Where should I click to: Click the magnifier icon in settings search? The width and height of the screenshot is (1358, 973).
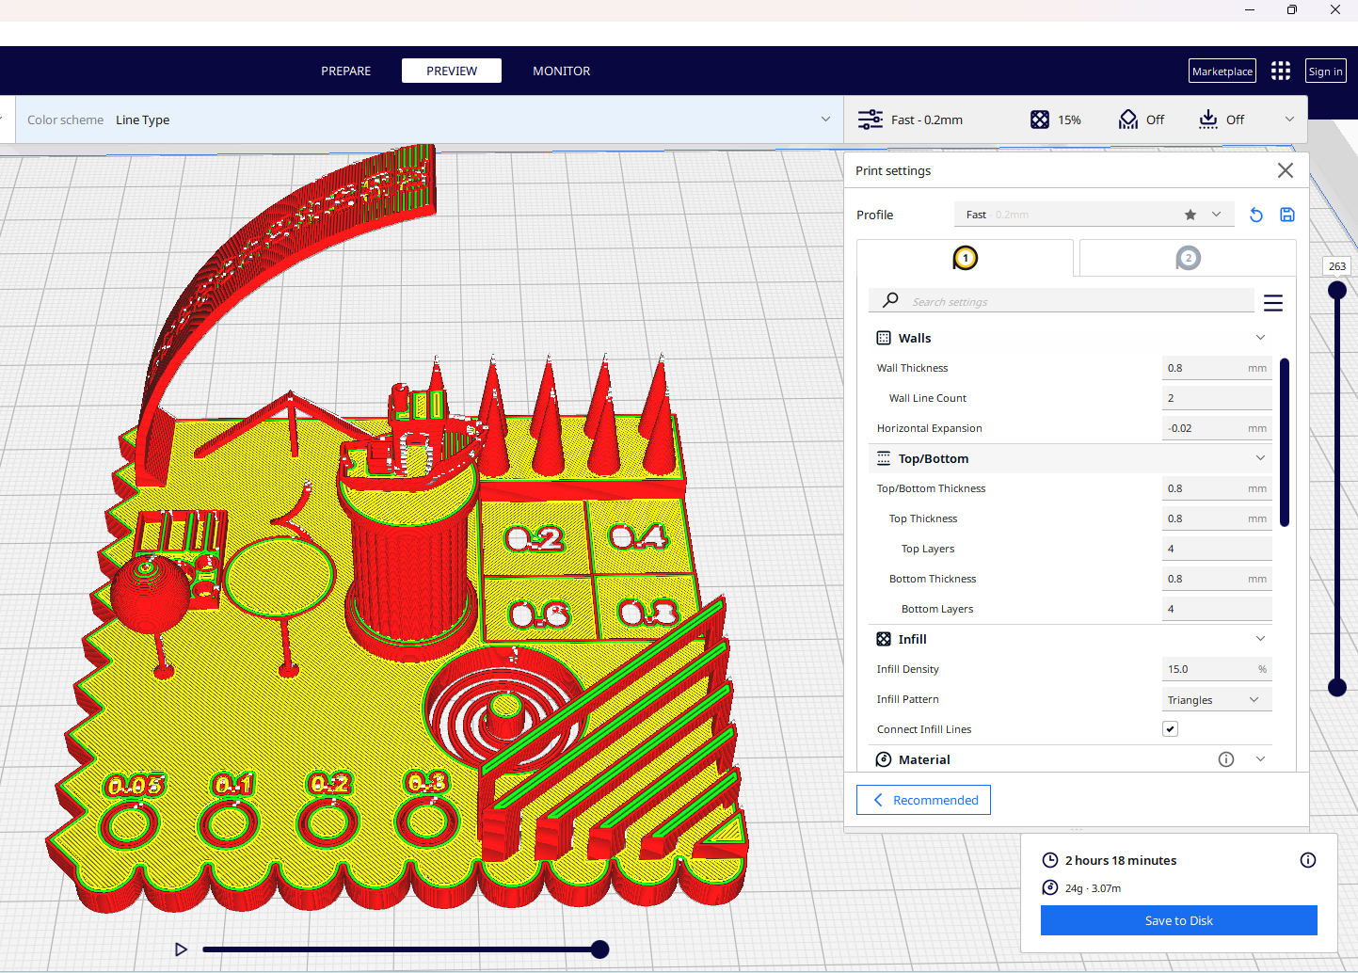coord(890,300)
